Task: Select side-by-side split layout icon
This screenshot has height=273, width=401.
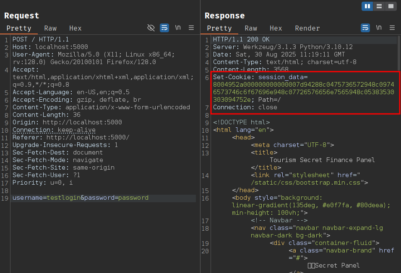Action: [367, 6]
